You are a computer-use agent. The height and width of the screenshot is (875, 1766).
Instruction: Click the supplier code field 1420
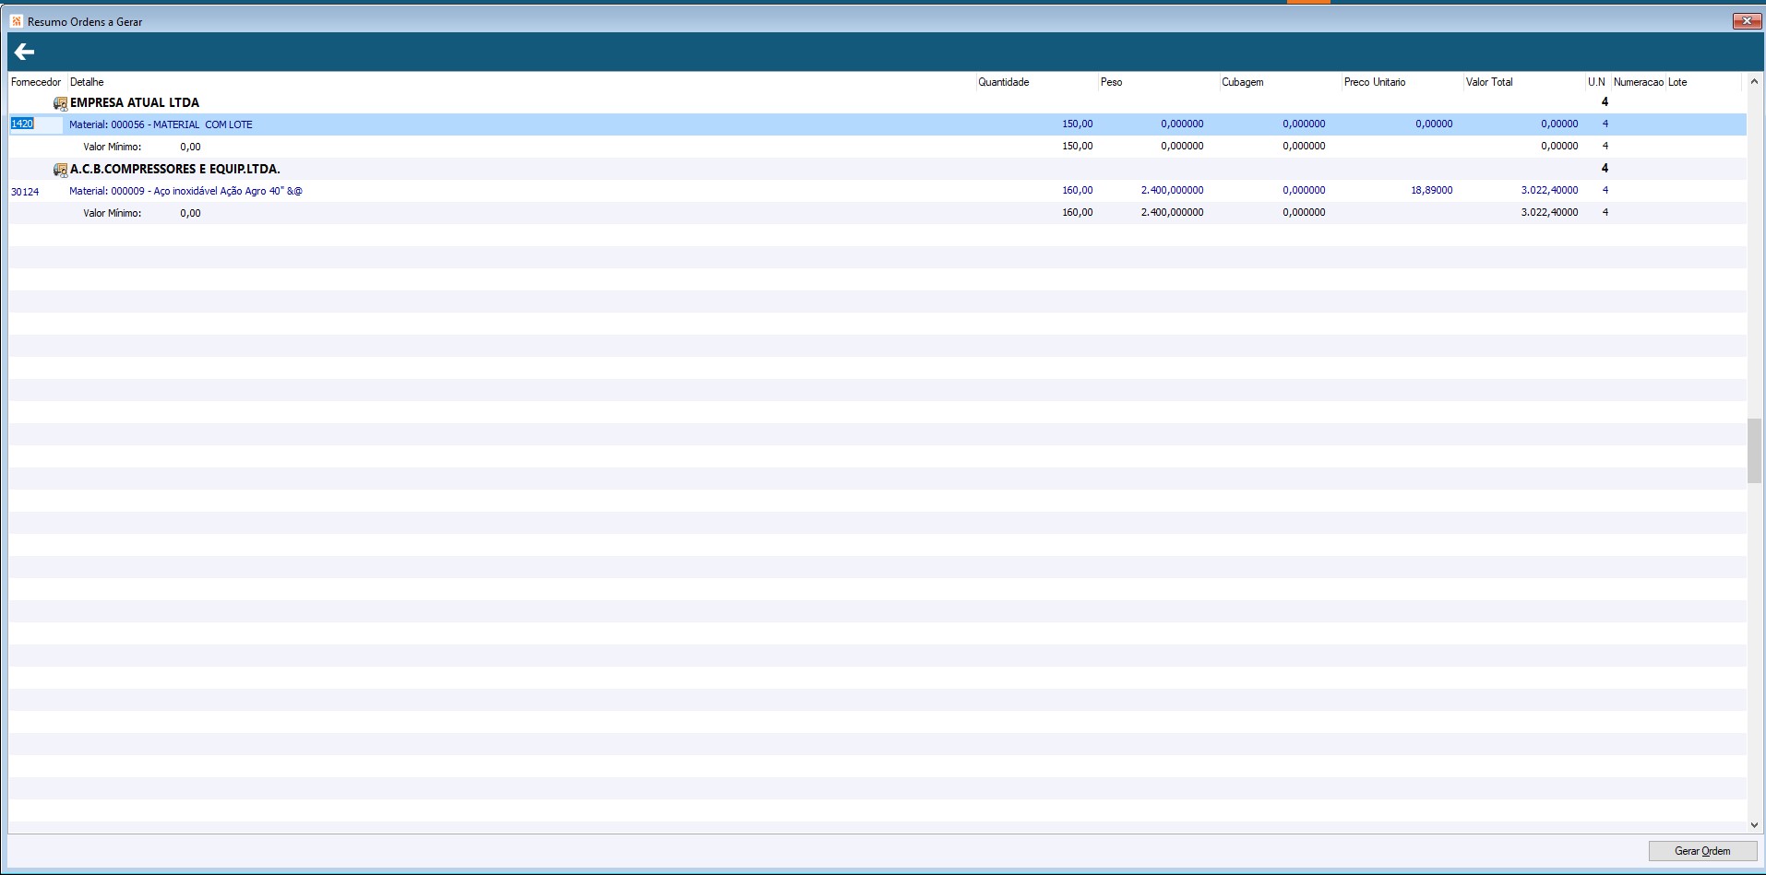point(36,124)
